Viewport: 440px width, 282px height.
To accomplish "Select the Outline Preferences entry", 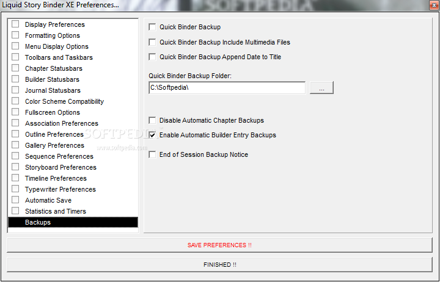I will click(54, 134).
